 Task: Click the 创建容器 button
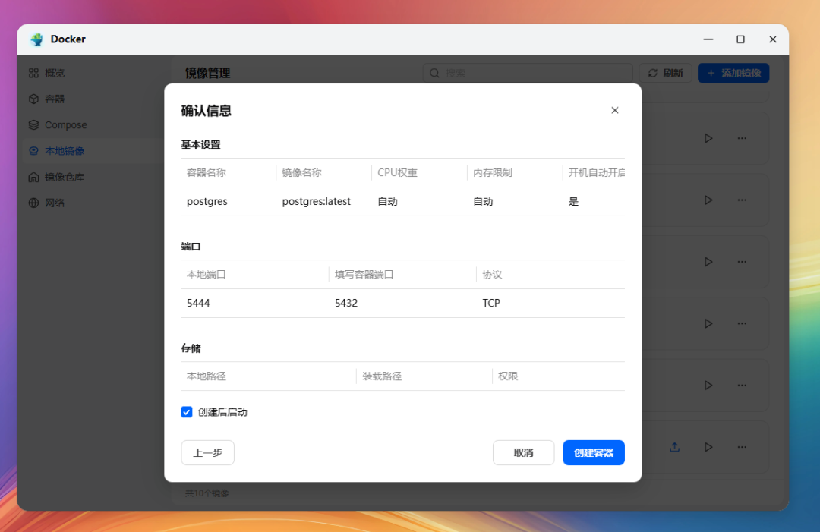point(593,452)
